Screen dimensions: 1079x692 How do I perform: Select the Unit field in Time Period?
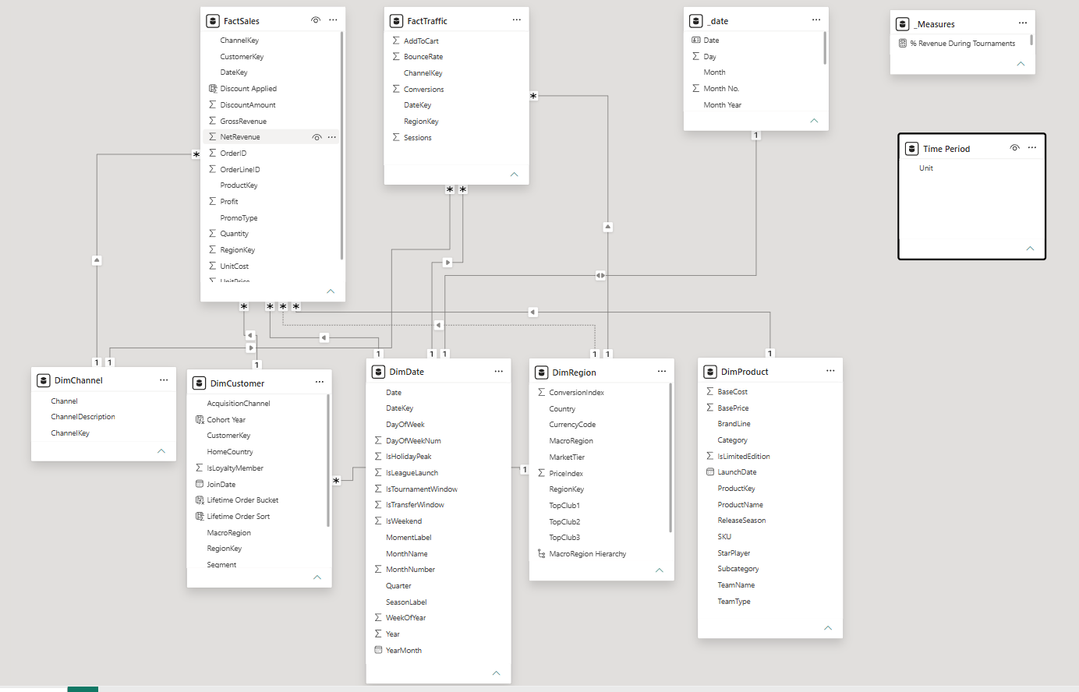[926, 168]
